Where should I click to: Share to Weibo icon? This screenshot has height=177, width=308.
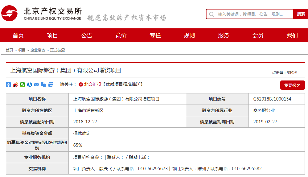(x=15, y=85)
